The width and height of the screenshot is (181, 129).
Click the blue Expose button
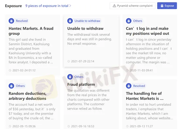coord(167,6)
